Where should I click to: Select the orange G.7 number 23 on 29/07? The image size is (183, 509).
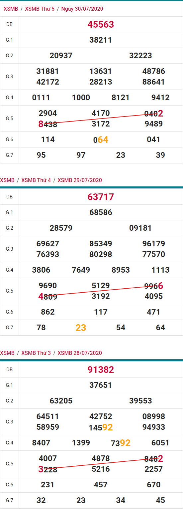coord(81,328)
